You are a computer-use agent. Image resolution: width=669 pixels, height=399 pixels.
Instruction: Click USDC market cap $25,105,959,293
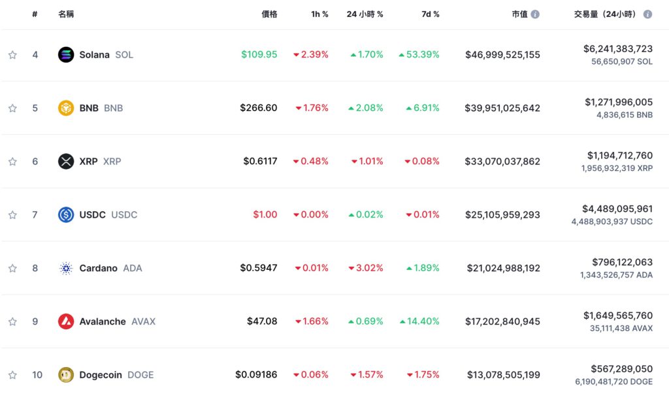tap(502, 214)
